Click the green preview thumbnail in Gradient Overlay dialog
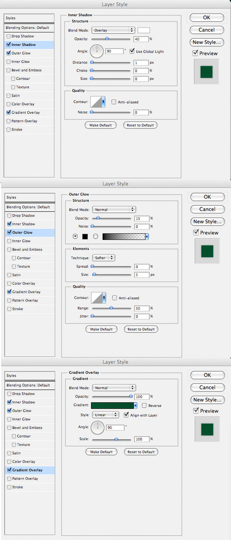This screenshot has height=540, width=231. [x=207, y=429]
